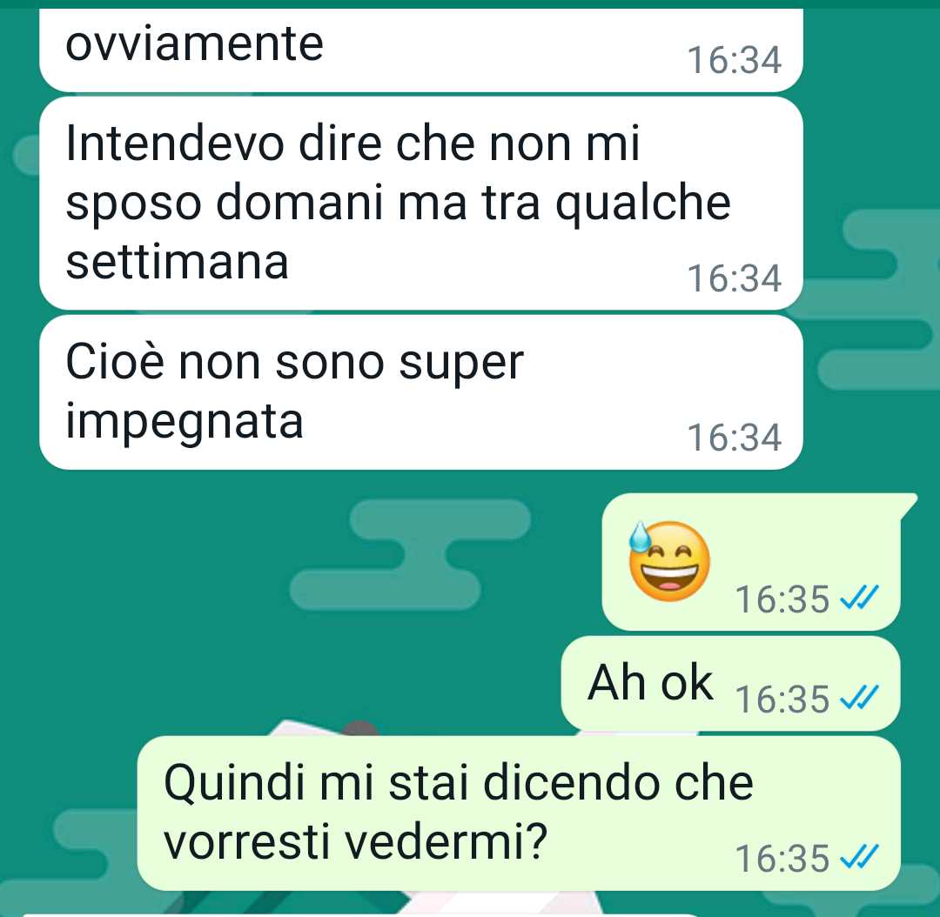Tap the "Ah ok" sent message
940x917 pixels.
click(731, 683)
